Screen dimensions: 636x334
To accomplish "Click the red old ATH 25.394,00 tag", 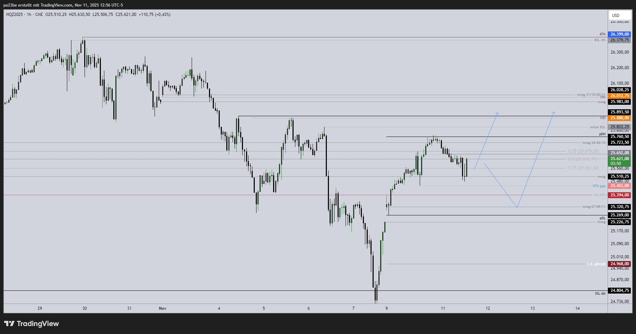I will coord(619,195).
